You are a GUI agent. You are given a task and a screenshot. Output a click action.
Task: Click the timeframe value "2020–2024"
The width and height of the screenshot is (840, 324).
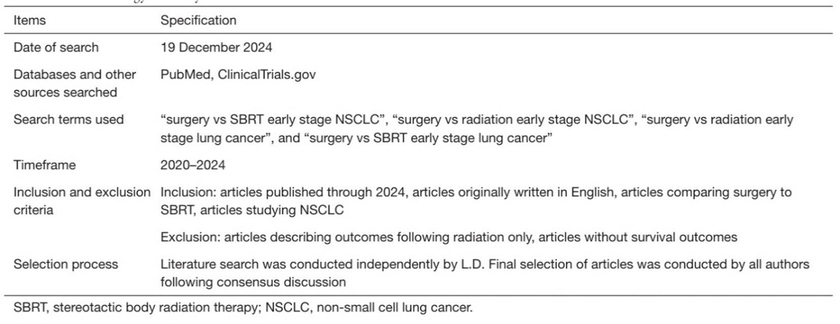coord(192,165)
